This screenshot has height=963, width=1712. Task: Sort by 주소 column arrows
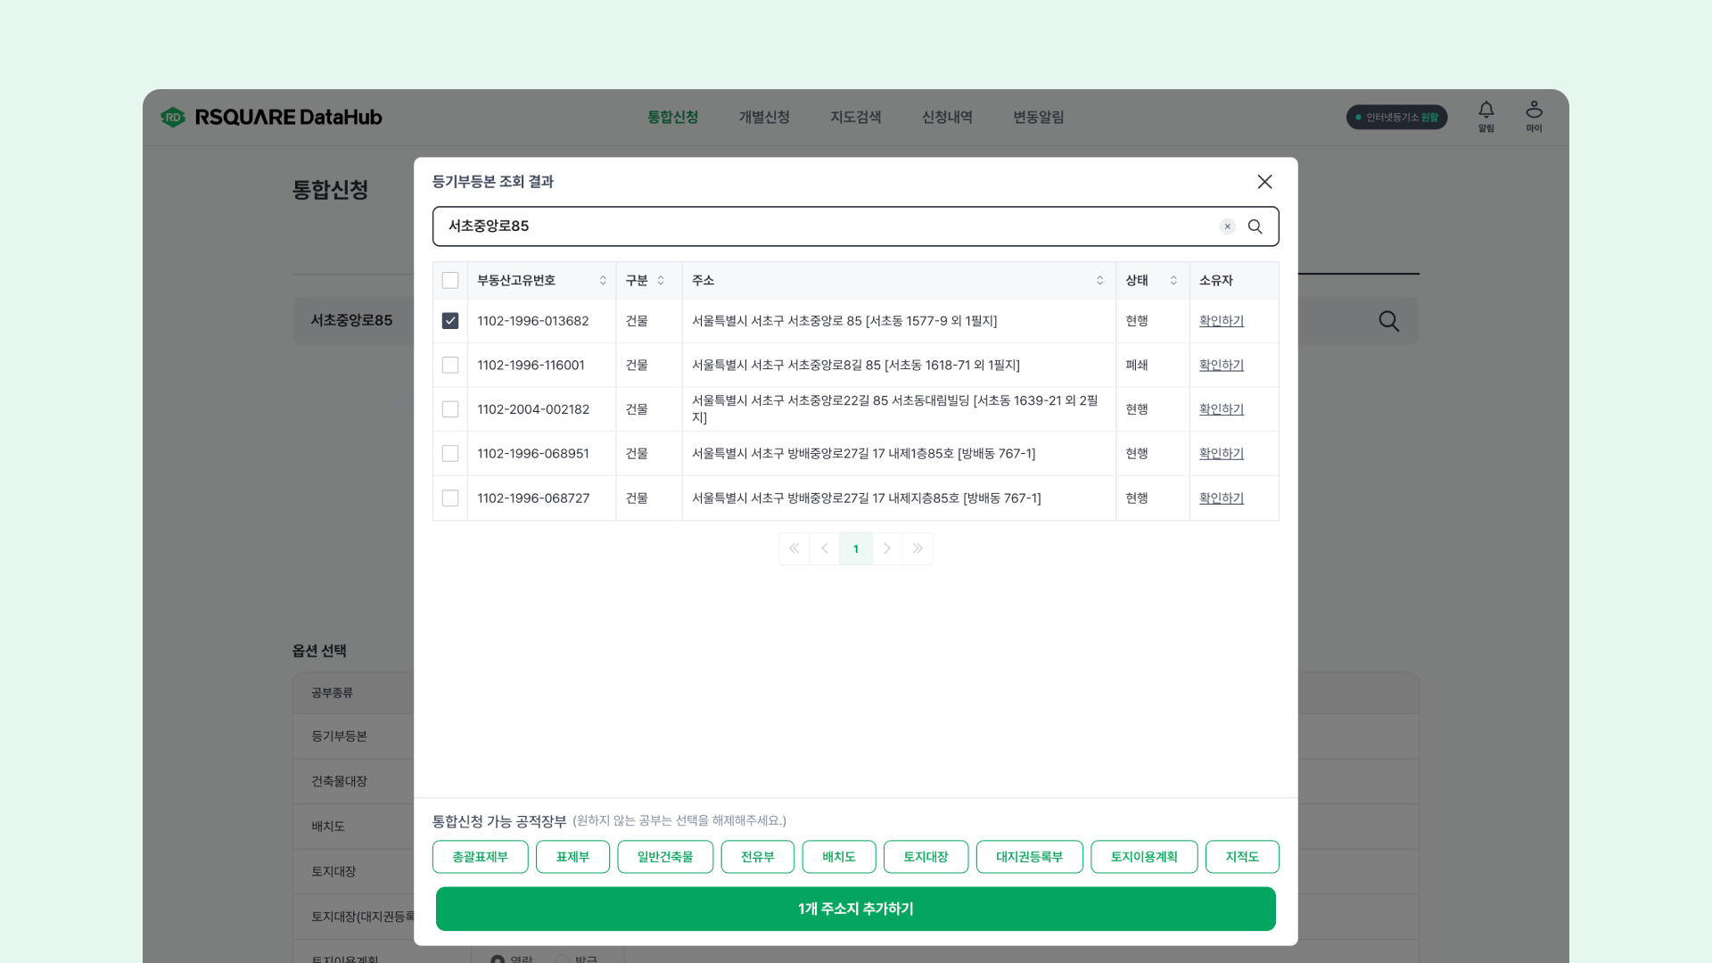[1099, 281]
